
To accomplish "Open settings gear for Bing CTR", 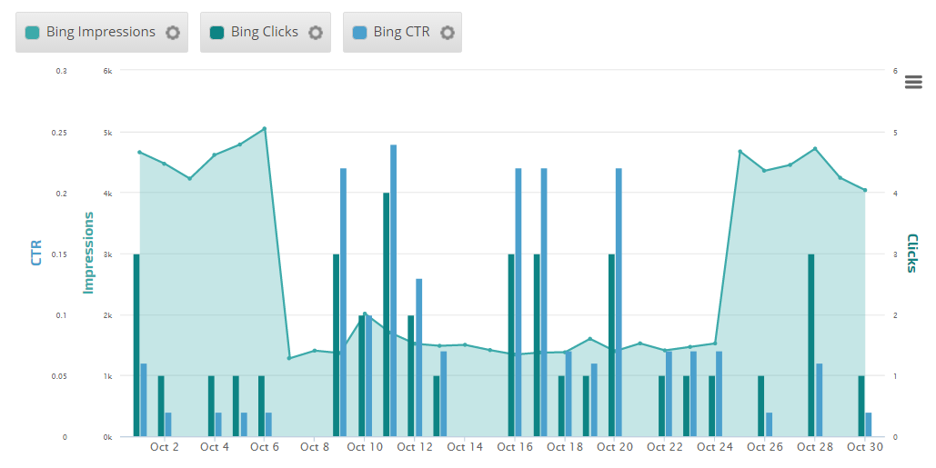I will tap(448, 32).
